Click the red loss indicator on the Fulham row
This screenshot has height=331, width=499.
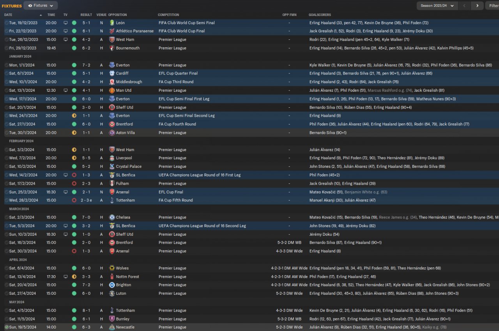click(74, 183)
